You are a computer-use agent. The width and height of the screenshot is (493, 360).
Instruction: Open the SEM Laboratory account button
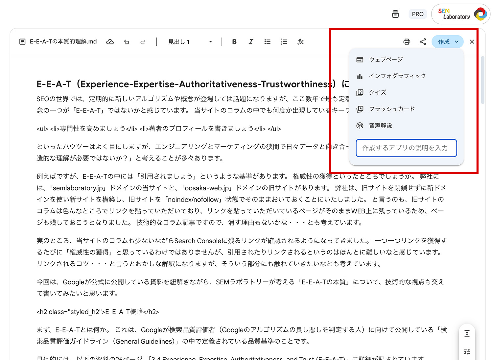click(x=461, y=14)
